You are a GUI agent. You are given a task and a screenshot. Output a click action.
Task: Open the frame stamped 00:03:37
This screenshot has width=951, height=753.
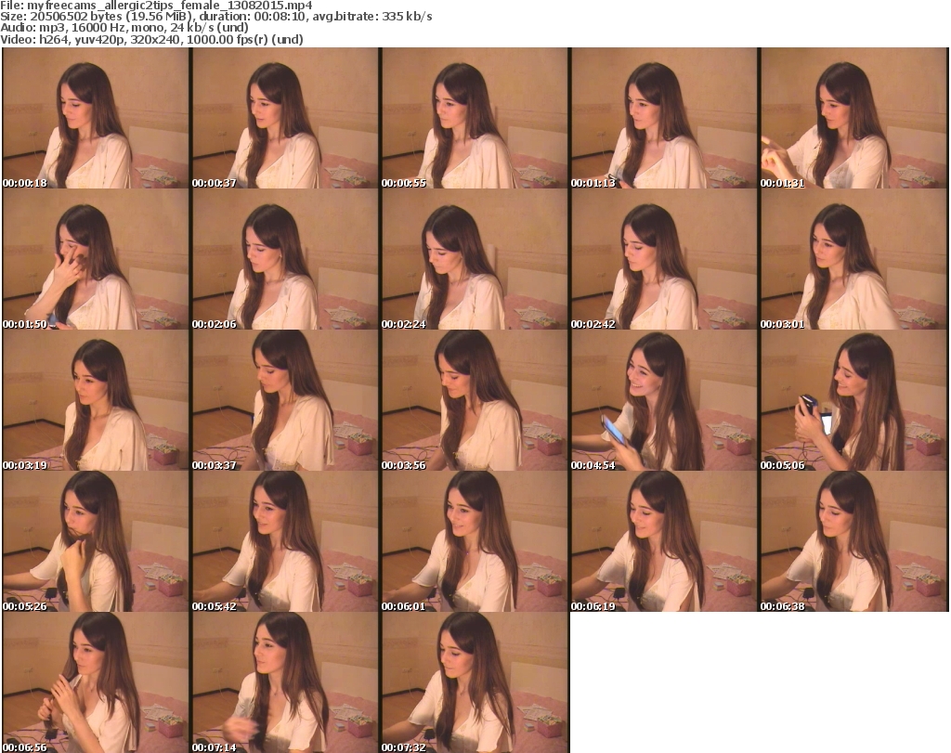click(285, 400)
